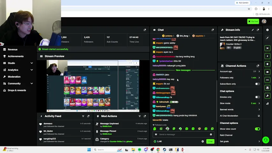Click donwaxx in the Activity Feed
Image resolution: width=272 pixels, height=153 pixels.
click(x=48, y=123)
